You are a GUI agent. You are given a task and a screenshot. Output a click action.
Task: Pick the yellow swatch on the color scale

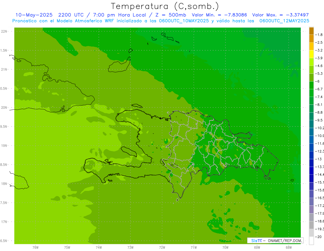pos(311,54)
